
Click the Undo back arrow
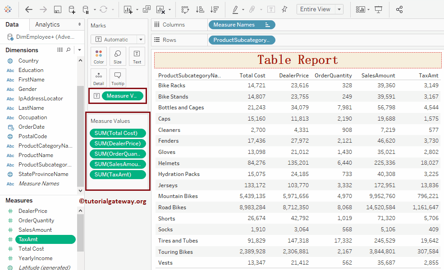click(28, 9)
